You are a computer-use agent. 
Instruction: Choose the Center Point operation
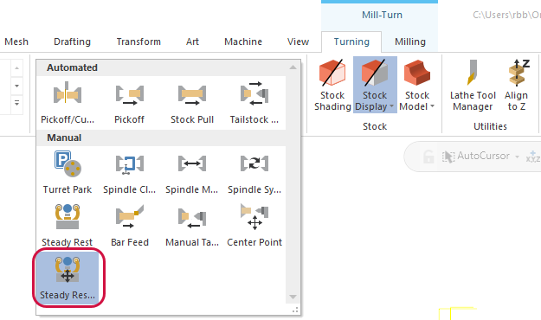pos(254,225)
